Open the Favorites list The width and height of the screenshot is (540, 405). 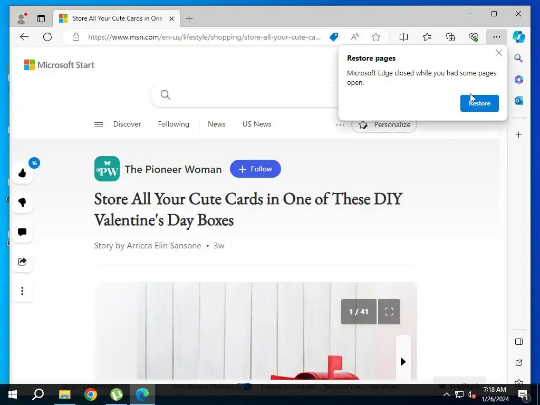(427, 37)
